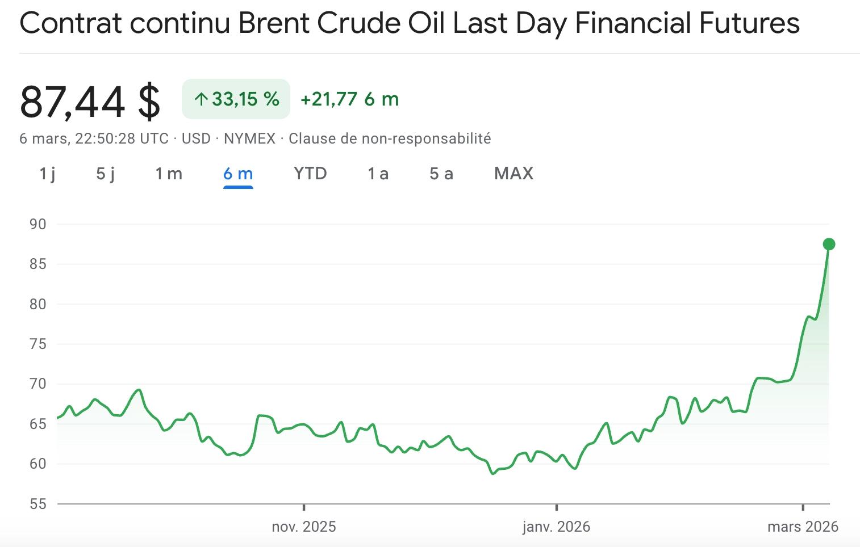This screenshot has width=860, height=547.
Task: Select the green endpoint dot on the chart
Action: tap(829, 243)
